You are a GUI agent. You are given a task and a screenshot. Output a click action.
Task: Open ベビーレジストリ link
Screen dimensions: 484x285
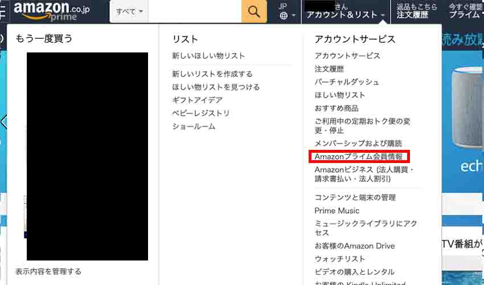(201, 113)
